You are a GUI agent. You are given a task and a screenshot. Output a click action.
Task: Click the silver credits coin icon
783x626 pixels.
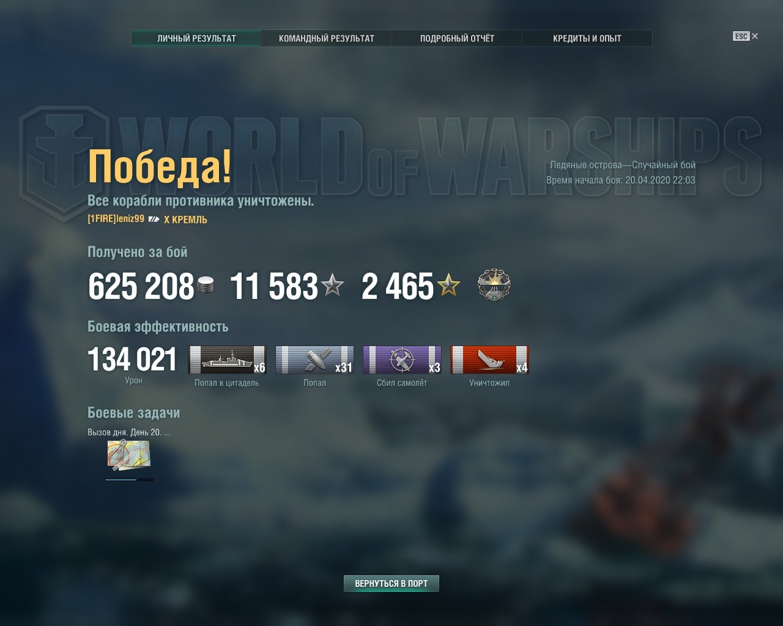tap(206, 285)
